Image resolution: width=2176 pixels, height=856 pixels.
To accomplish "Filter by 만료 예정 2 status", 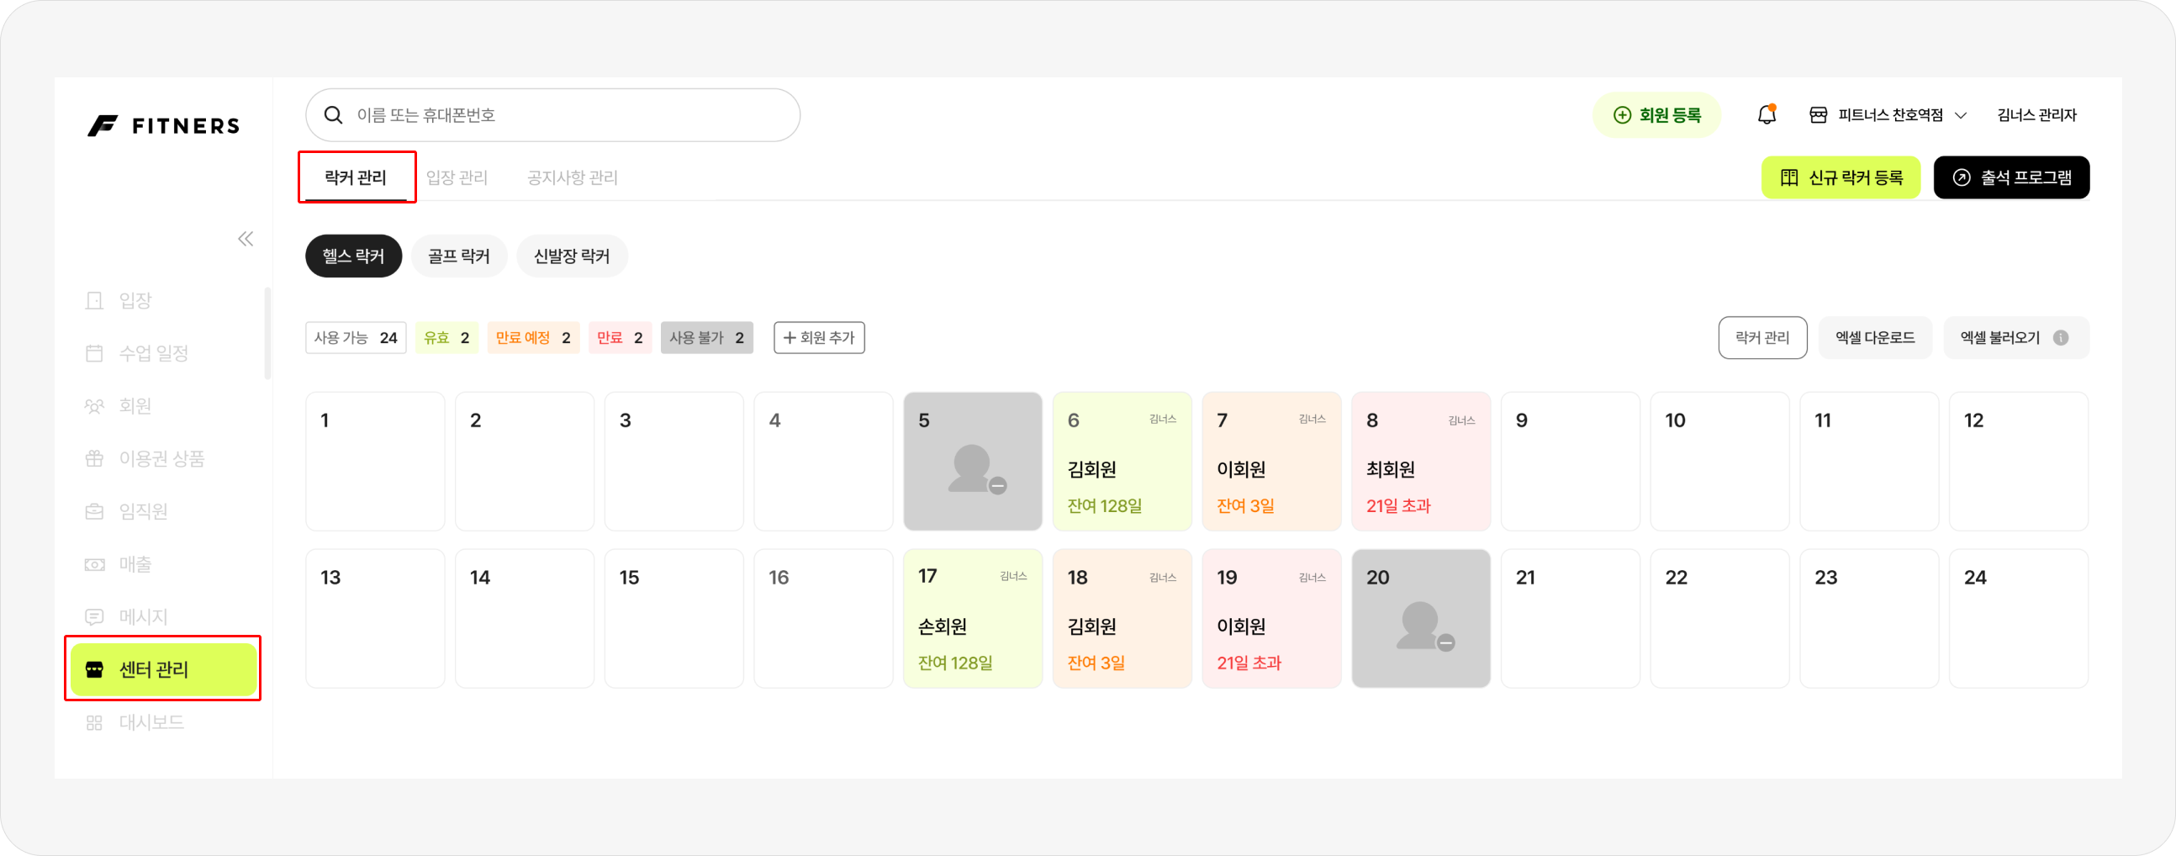I will (533, 338).
